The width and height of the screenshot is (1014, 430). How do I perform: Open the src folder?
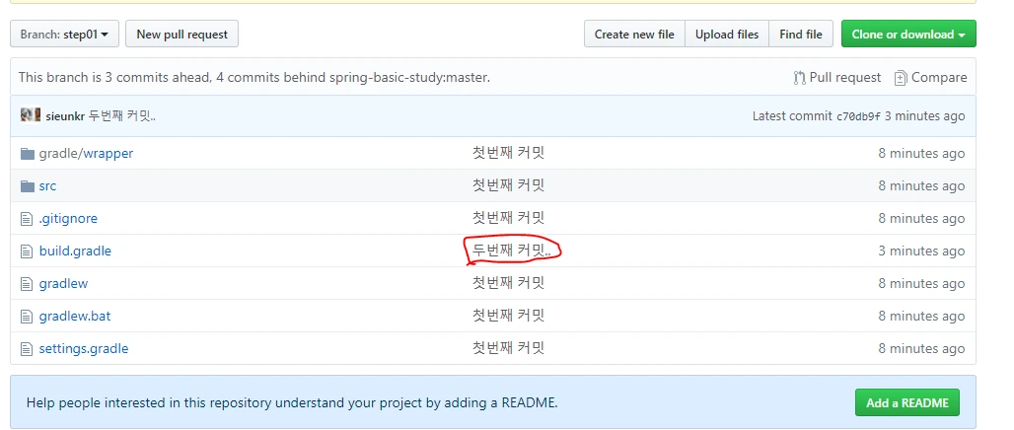(x=48, y=186)
